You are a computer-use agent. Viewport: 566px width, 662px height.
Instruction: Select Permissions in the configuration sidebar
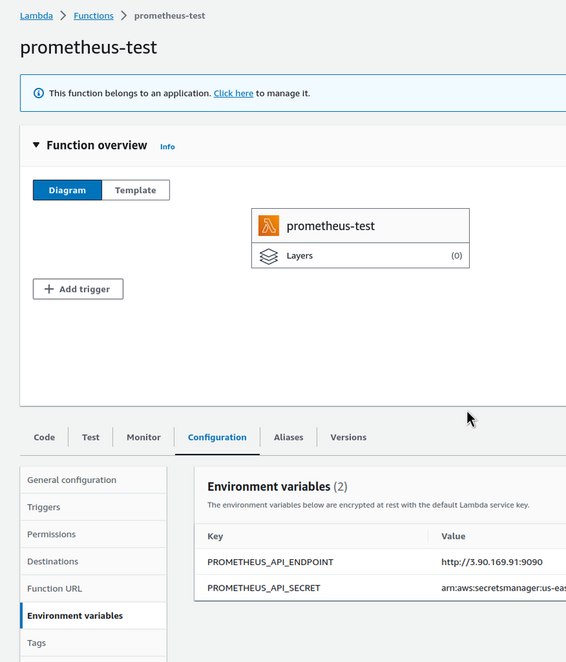pyautogui.click(x=51, y=535)
